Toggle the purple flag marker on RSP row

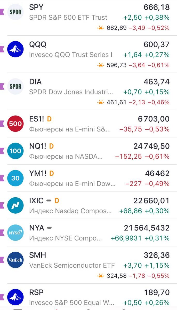[2, 297]
